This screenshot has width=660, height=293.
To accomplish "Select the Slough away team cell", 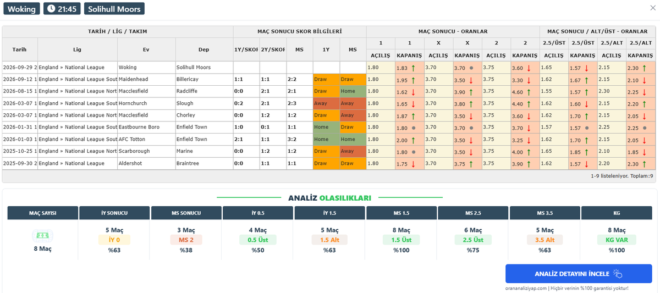I will pos(204,103).
